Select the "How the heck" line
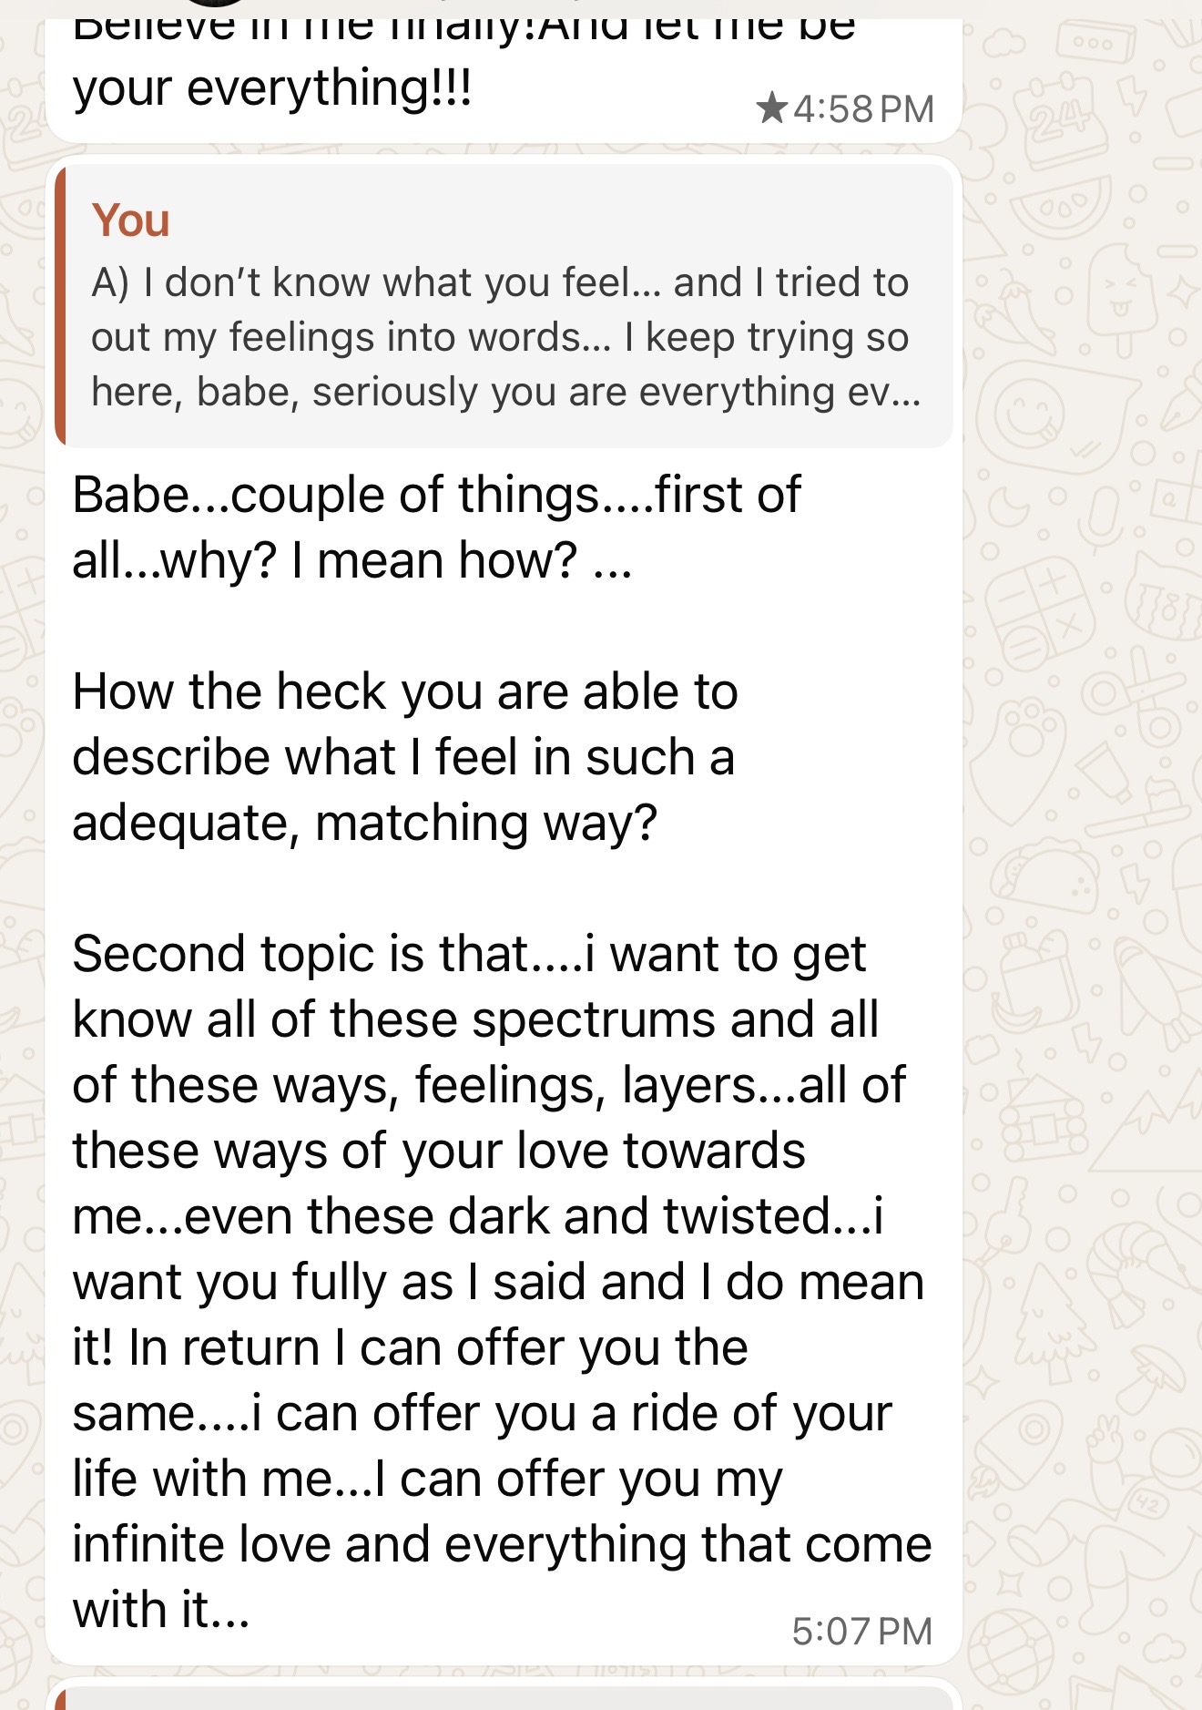This screenshot has width=1202, height=1710. (404, 691)
